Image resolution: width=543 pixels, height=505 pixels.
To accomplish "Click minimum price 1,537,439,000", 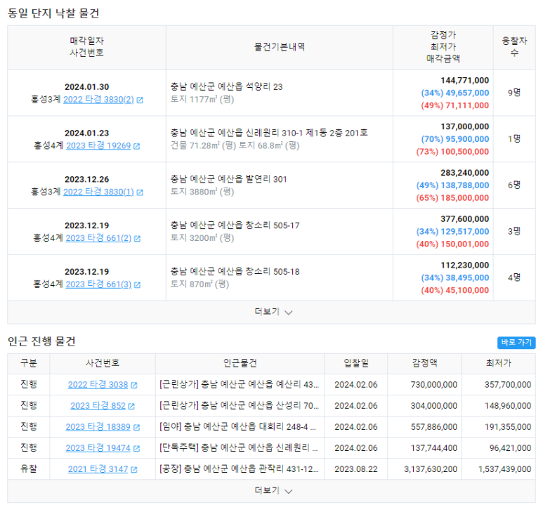I will tap(504, 469).
